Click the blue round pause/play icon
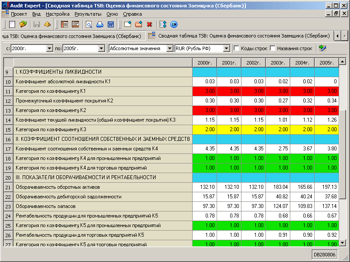The width and height of the screenshot is (350, 262). (x=174, y=24)
